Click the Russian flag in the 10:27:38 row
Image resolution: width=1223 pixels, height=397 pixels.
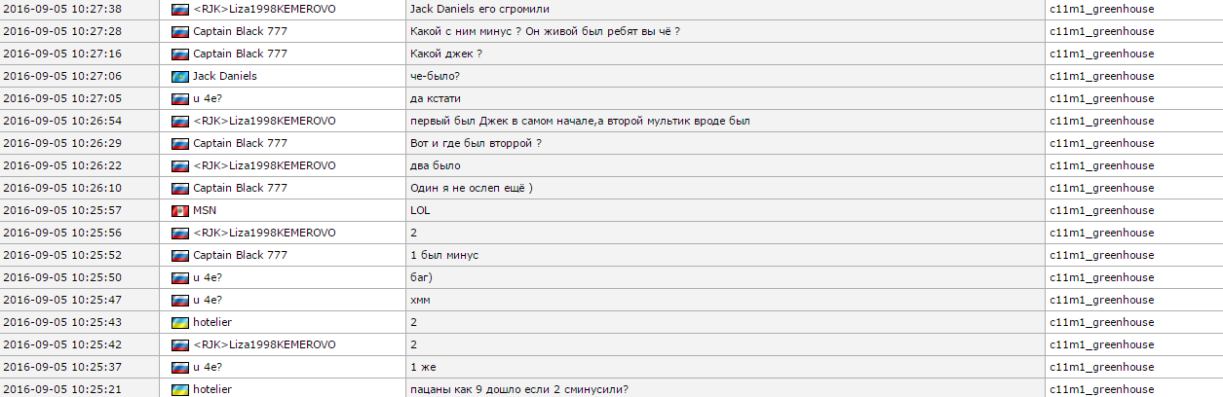(179, 9)
